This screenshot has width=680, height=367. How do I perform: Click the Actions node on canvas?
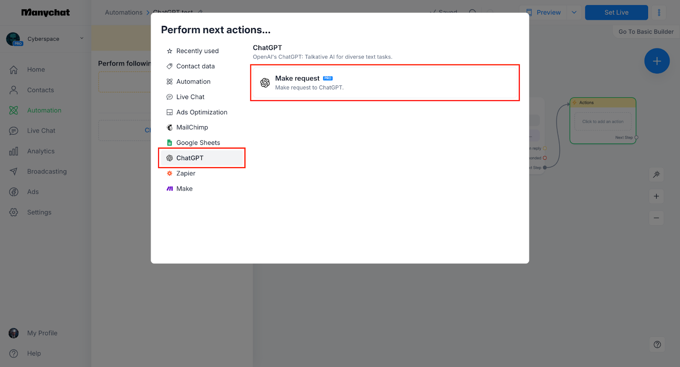[603, 103]
